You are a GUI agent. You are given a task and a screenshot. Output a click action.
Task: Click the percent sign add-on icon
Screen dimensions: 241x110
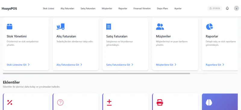10,102
